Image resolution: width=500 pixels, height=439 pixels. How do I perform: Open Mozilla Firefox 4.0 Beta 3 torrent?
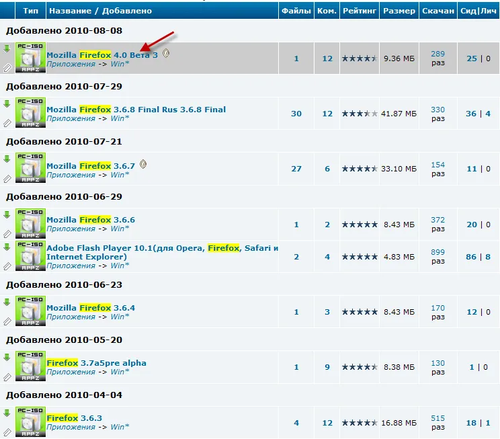[102, 55]
